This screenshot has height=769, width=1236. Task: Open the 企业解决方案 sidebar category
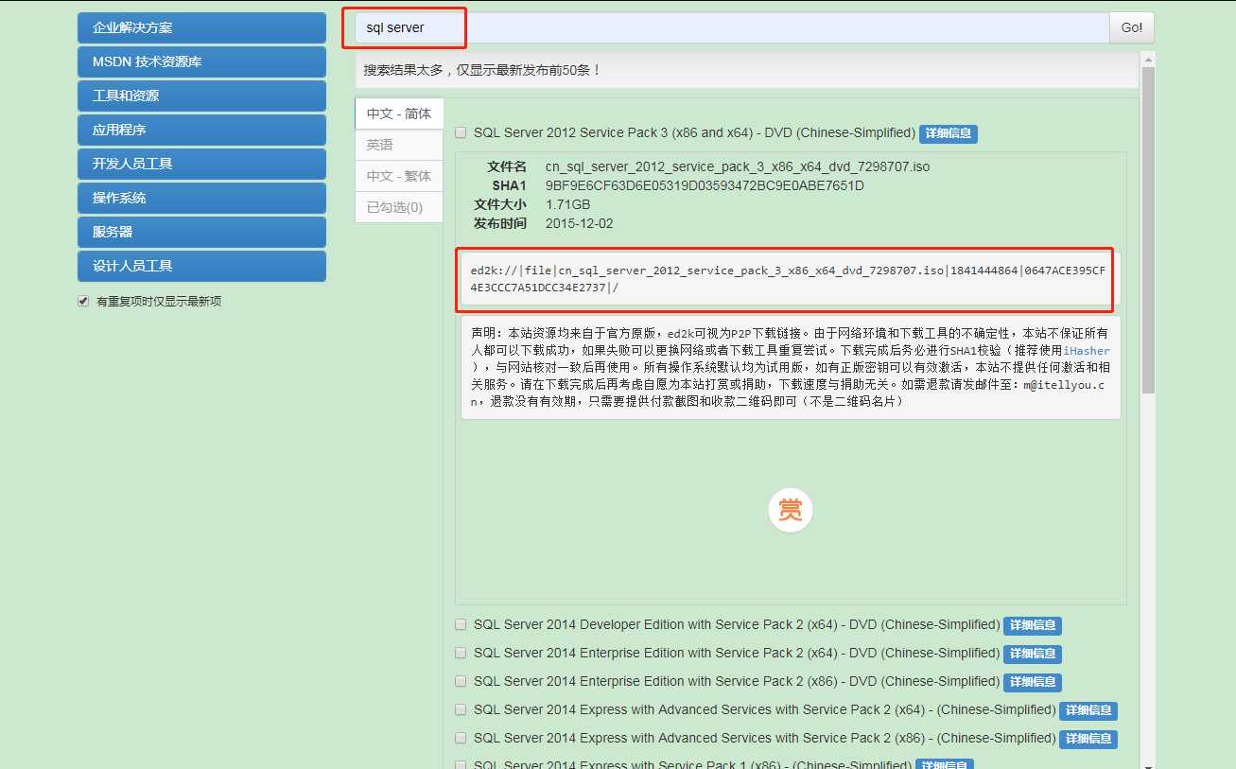[201, 27]
